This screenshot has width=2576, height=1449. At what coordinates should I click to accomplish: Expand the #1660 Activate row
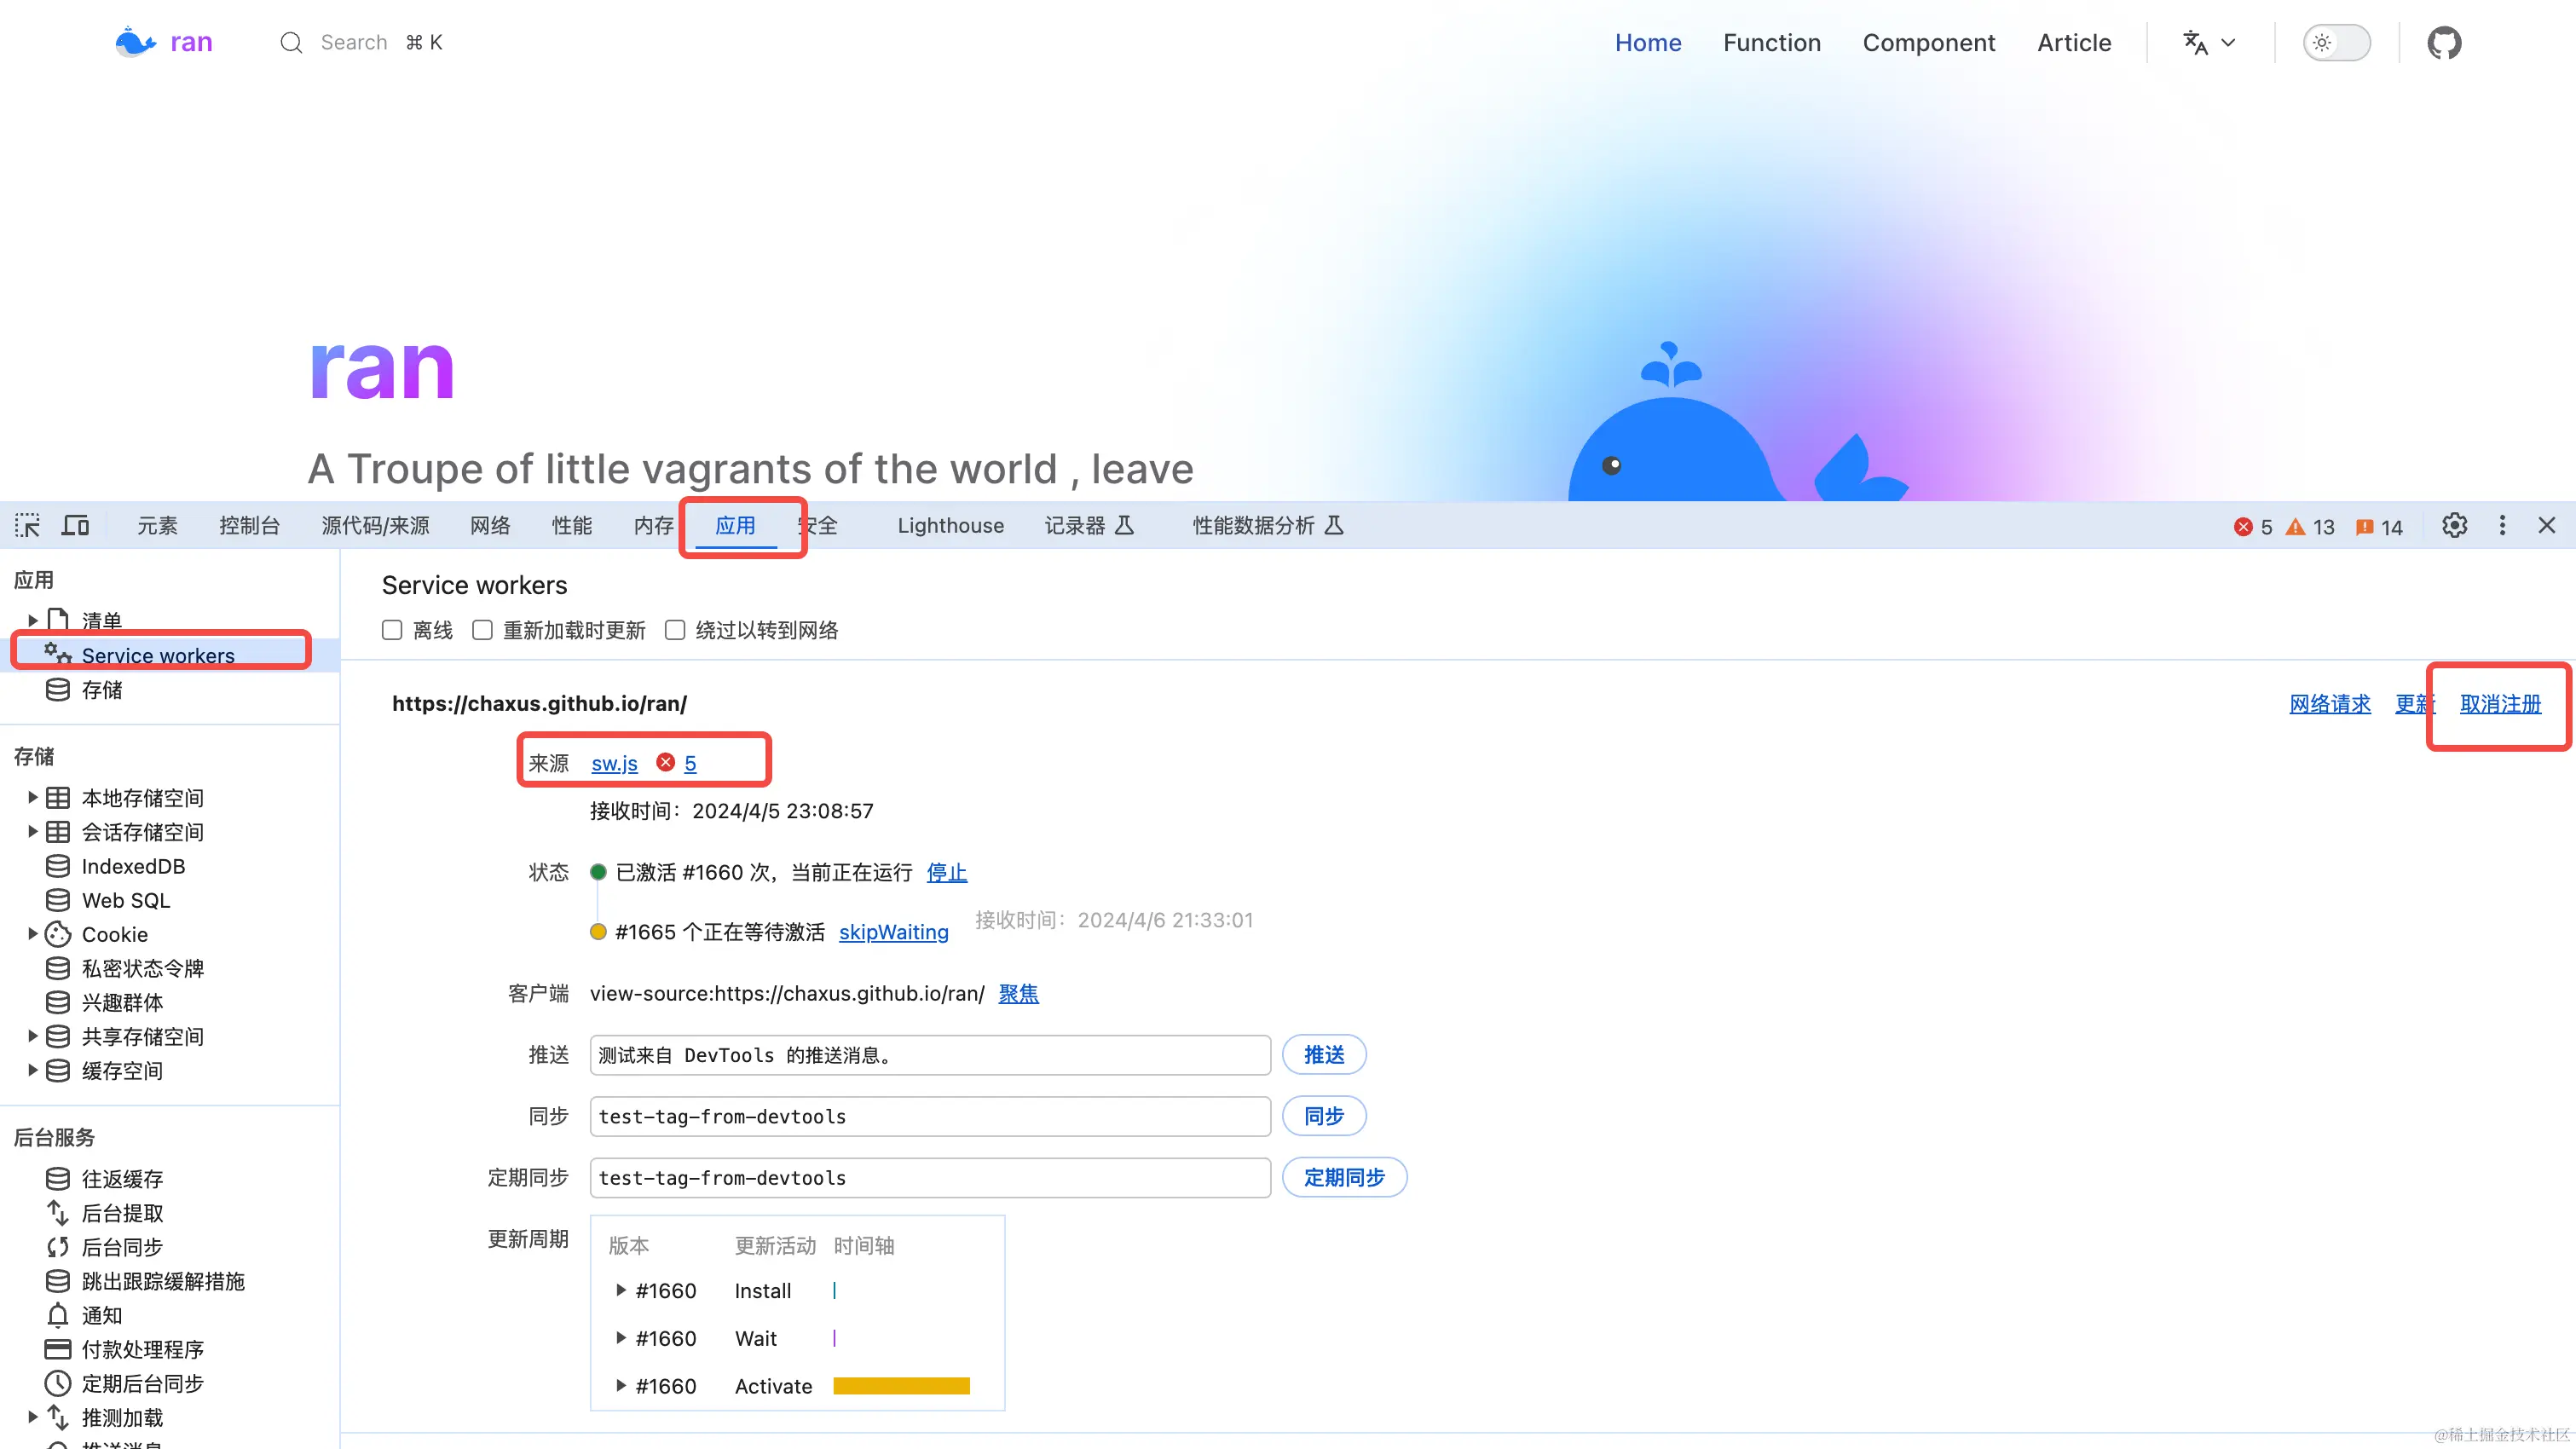coord(621,1386)
